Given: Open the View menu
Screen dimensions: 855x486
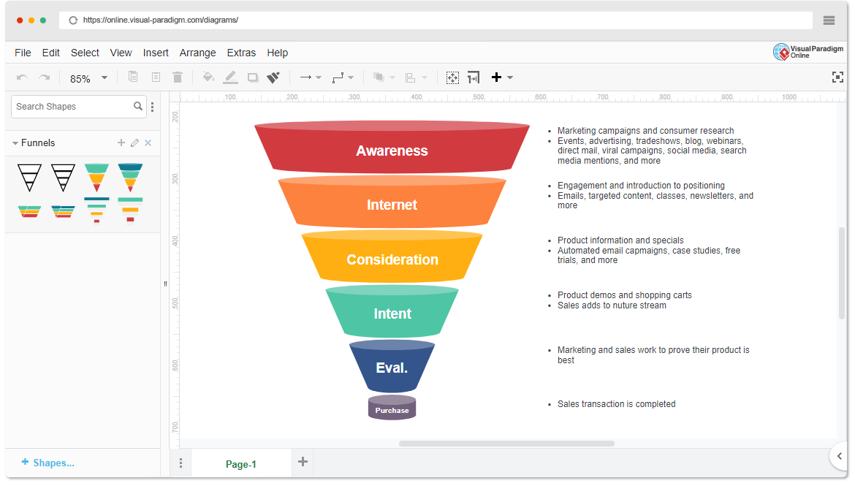Looking at the screenshot, I should tap(121, 53).
